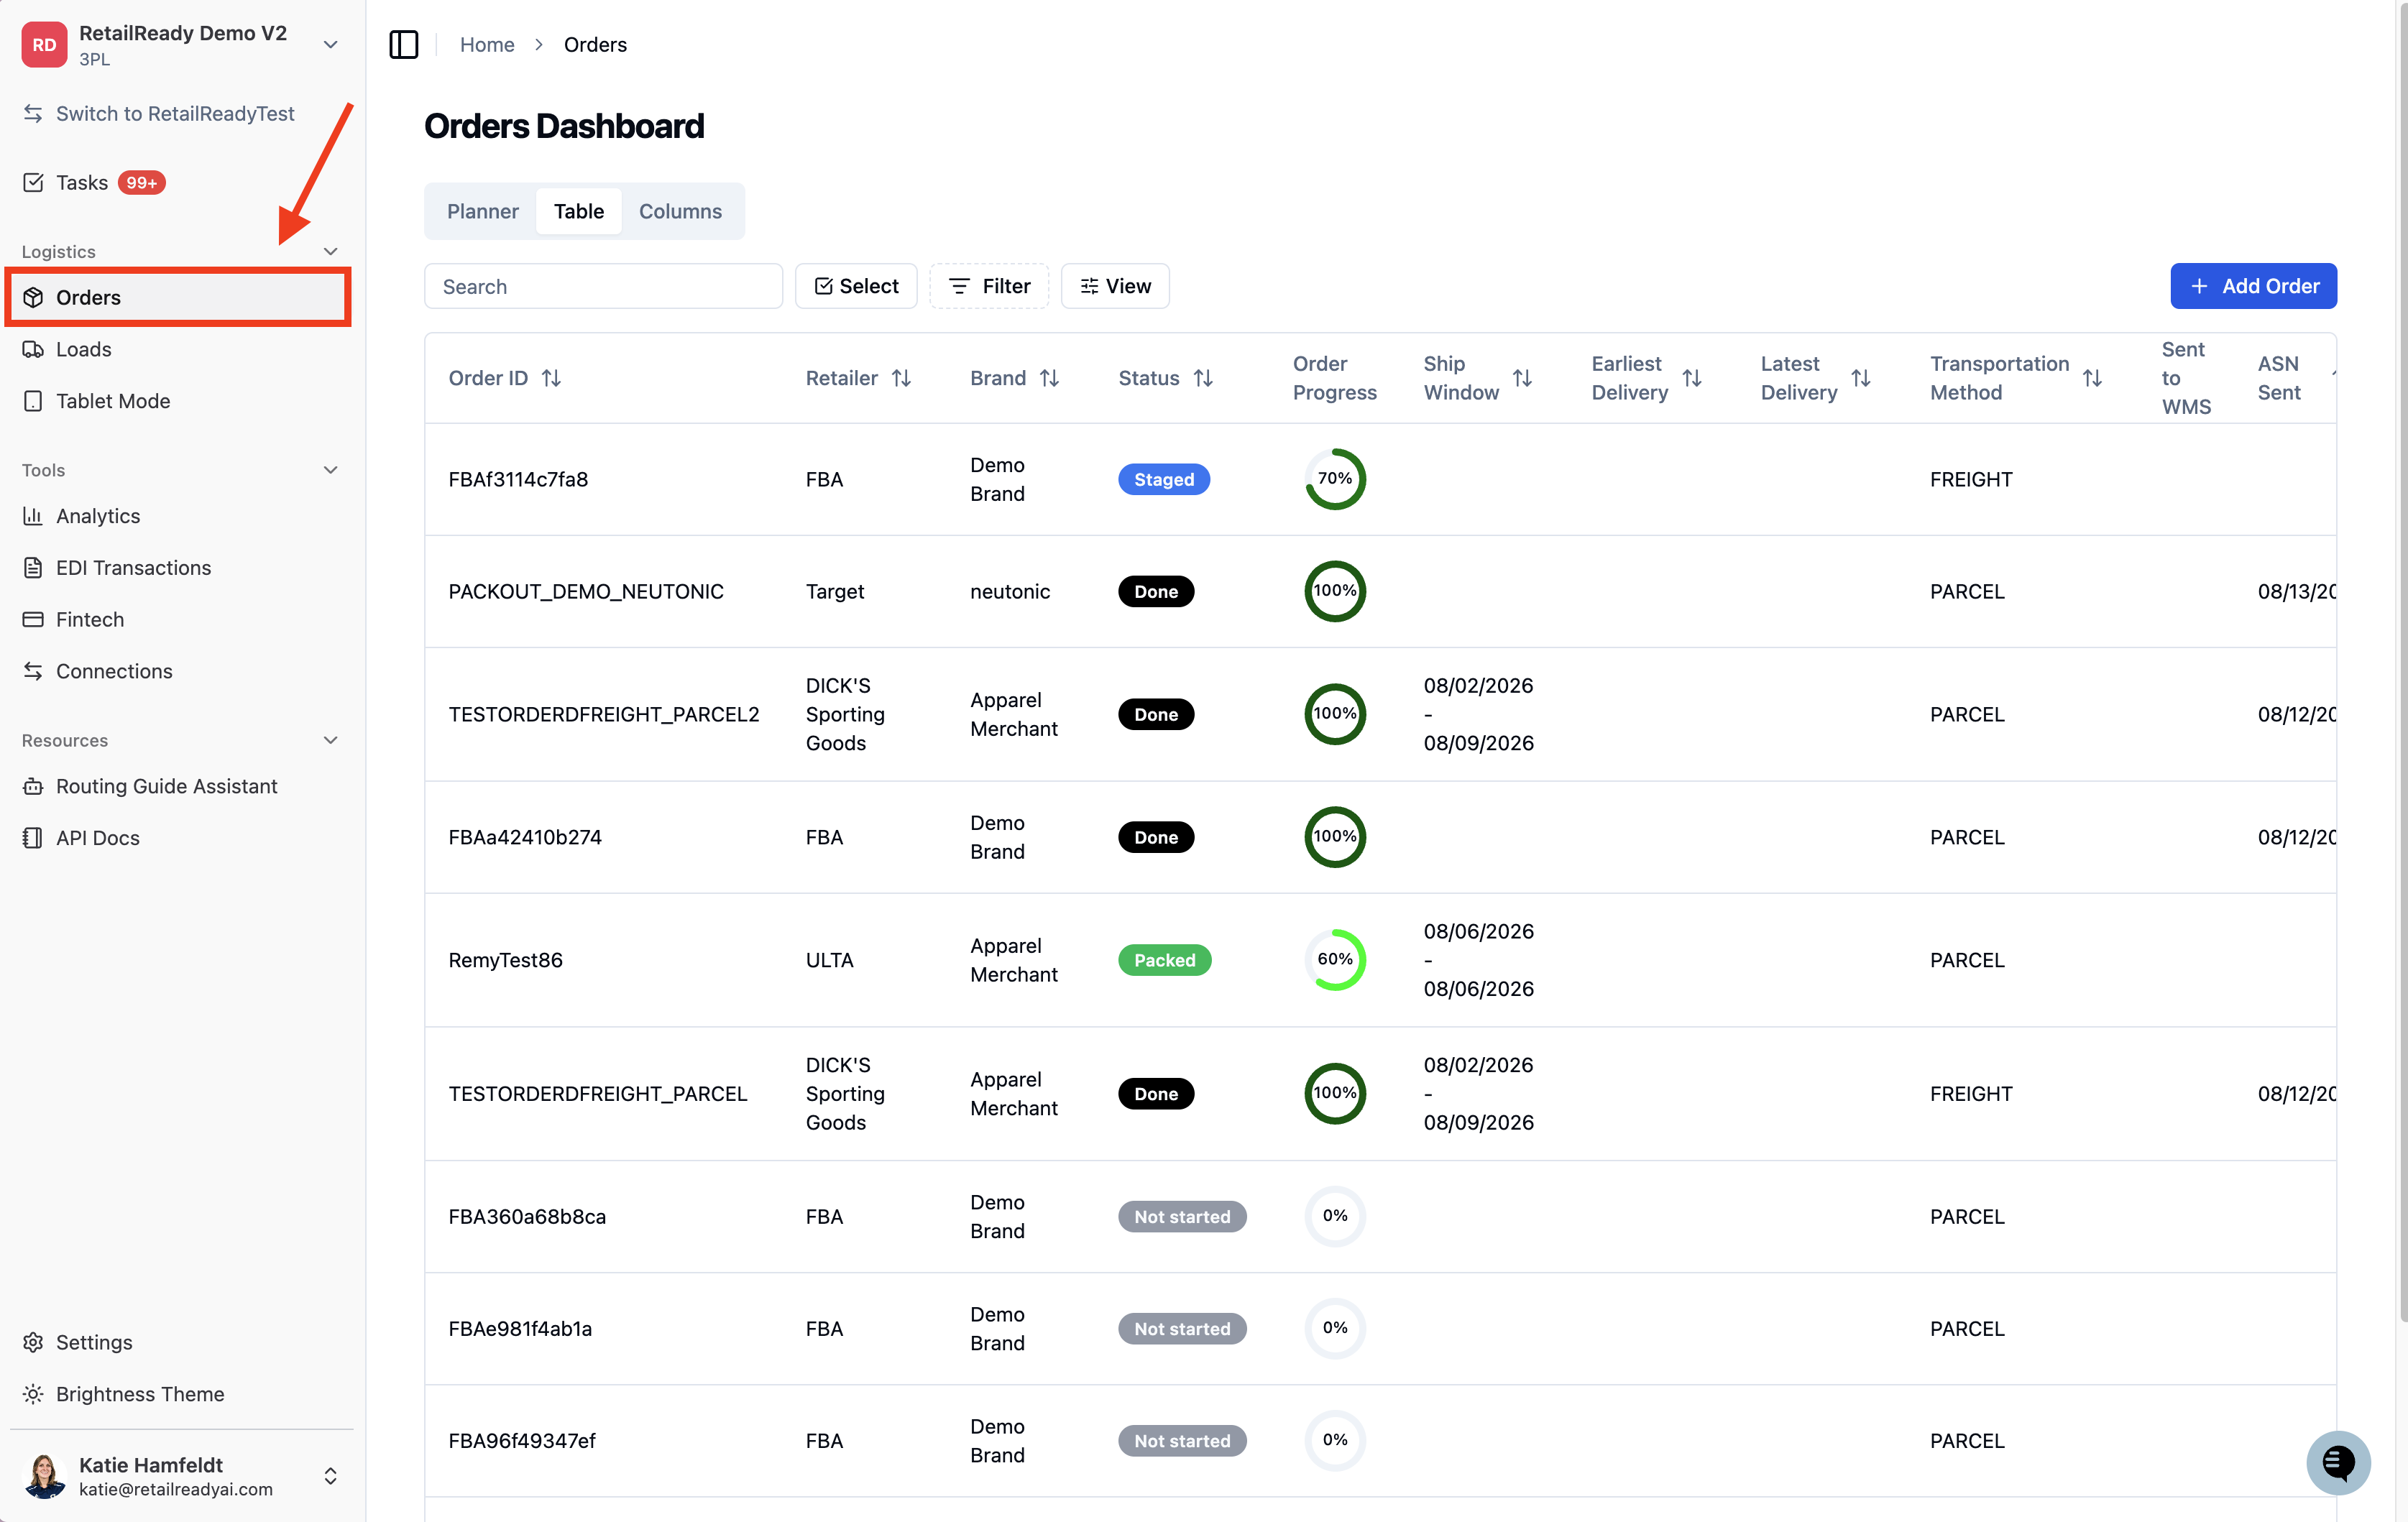This screenshot has height=1522, width=2408.
Task: Sort by Latest Delivery arrows
Action: point(1861,378)
